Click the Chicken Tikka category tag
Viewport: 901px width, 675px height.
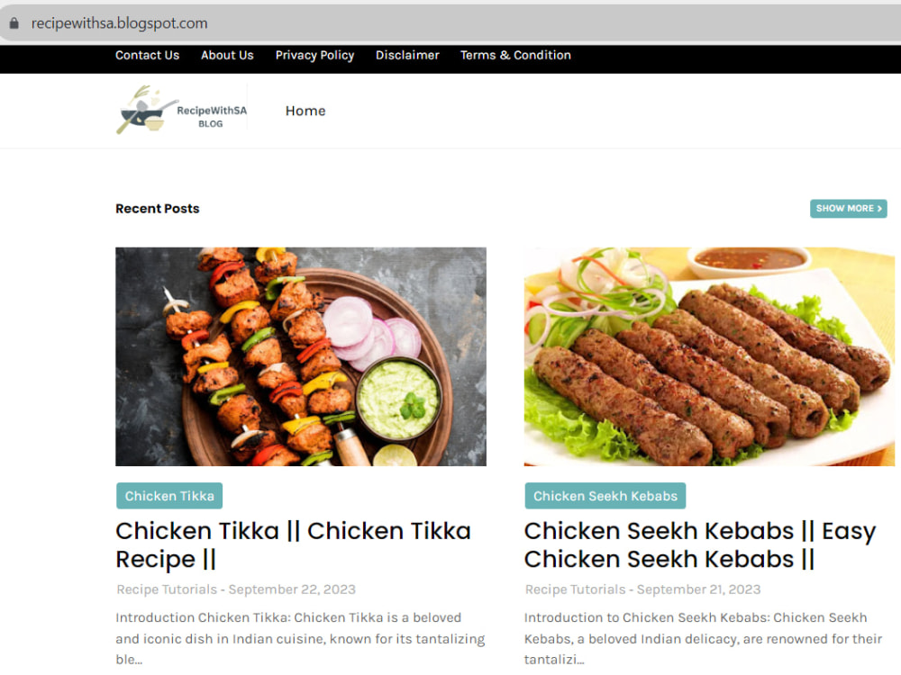pos(169,496)
